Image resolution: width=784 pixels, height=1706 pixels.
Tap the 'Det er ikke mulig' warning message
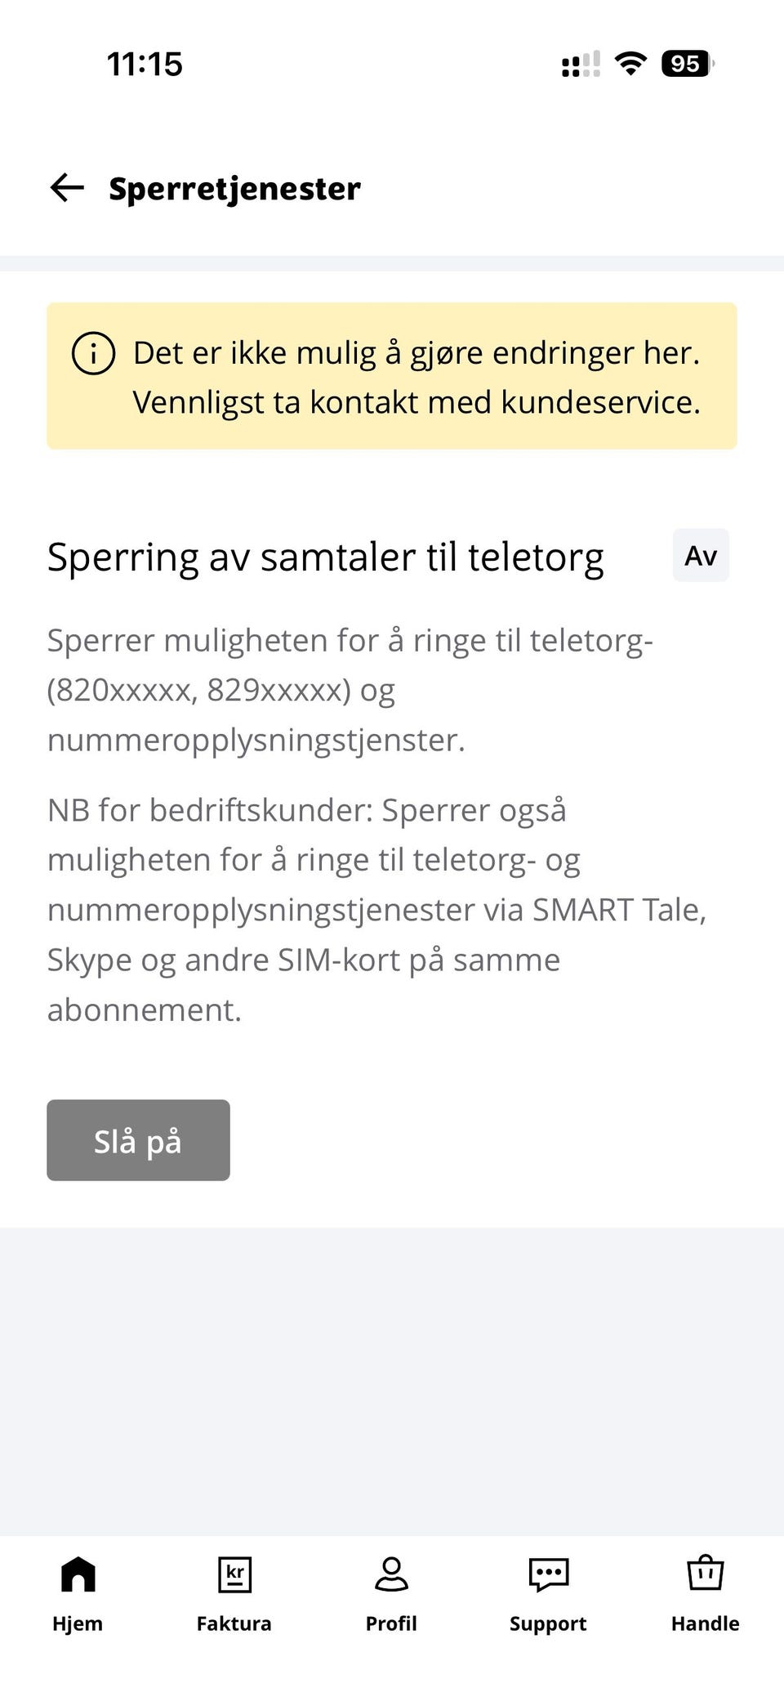[416, 378]
